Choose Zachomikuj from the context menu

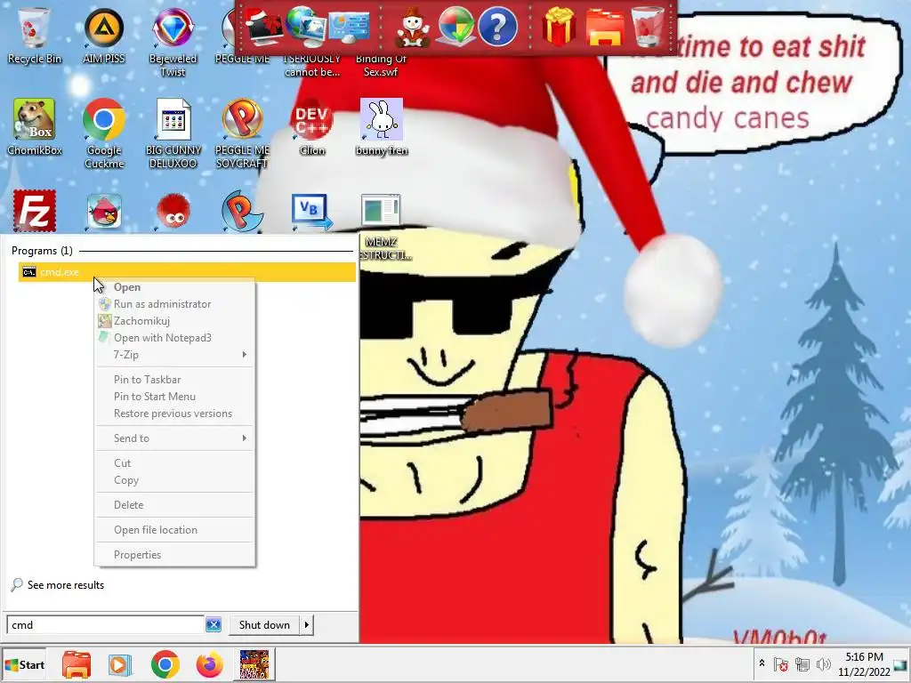pyautogui.click(x=175, y=320)
